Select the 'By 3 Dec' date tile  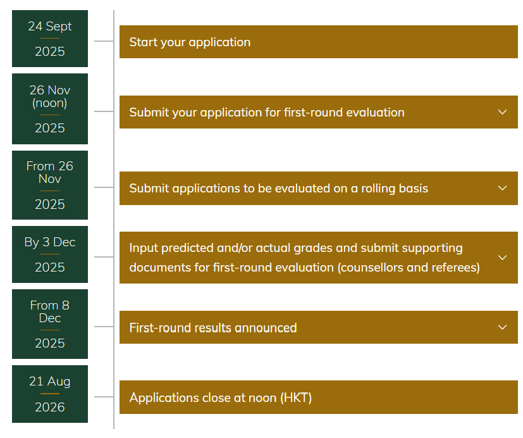(x=50, y=254)
